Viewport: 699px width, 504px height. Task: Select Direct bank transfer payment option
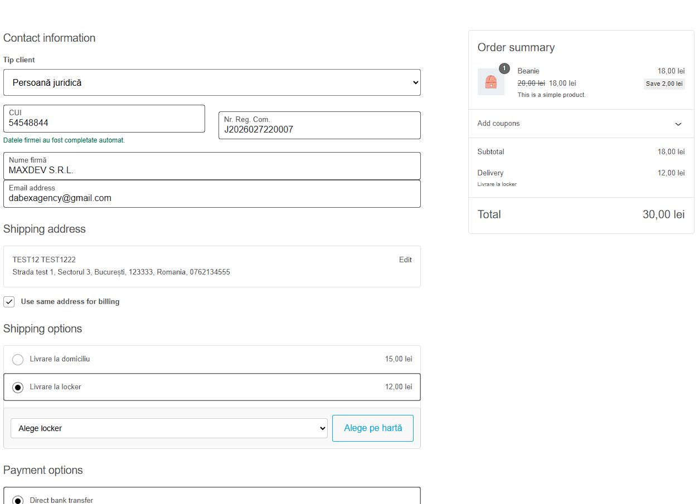(18, 500)
